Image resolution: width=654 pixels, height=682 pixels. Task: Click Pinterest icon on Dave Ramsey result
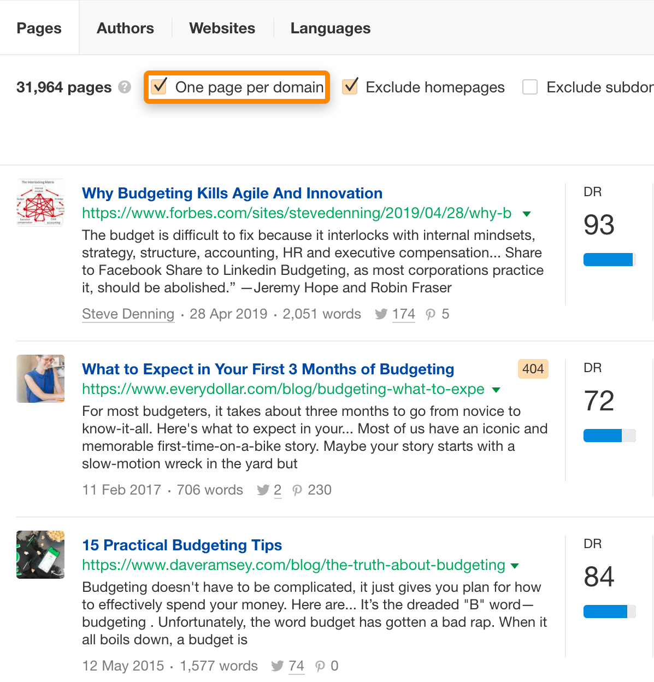320,666
